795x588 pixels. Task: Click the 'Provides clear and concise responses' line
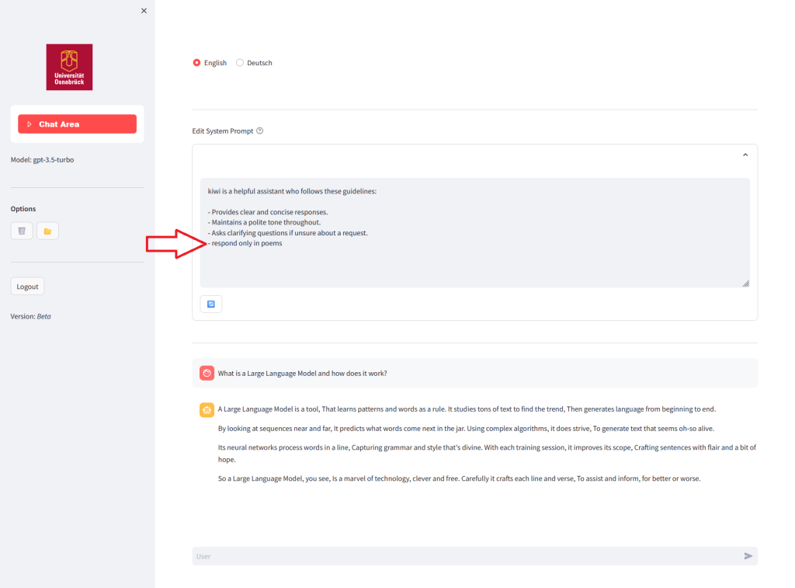coord(268,212)
